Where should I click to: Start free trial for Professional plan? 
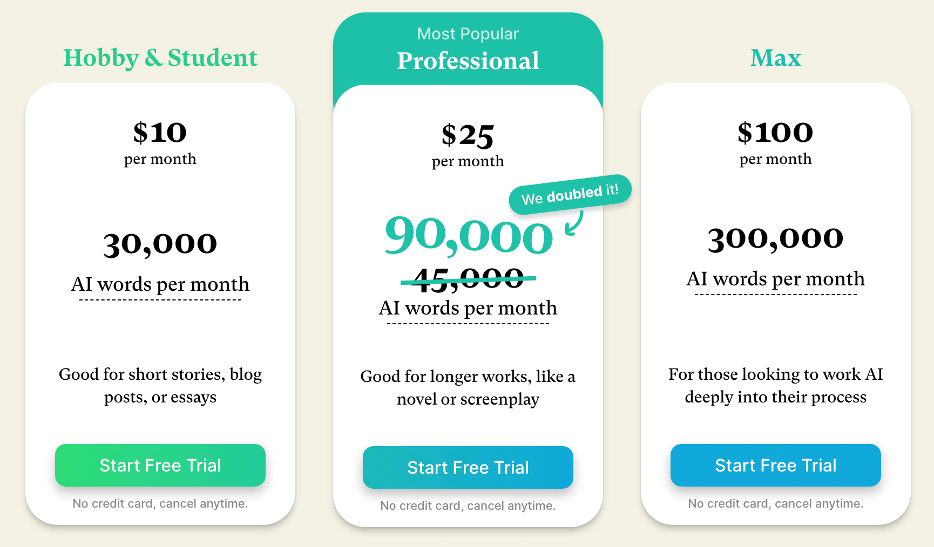468,467
